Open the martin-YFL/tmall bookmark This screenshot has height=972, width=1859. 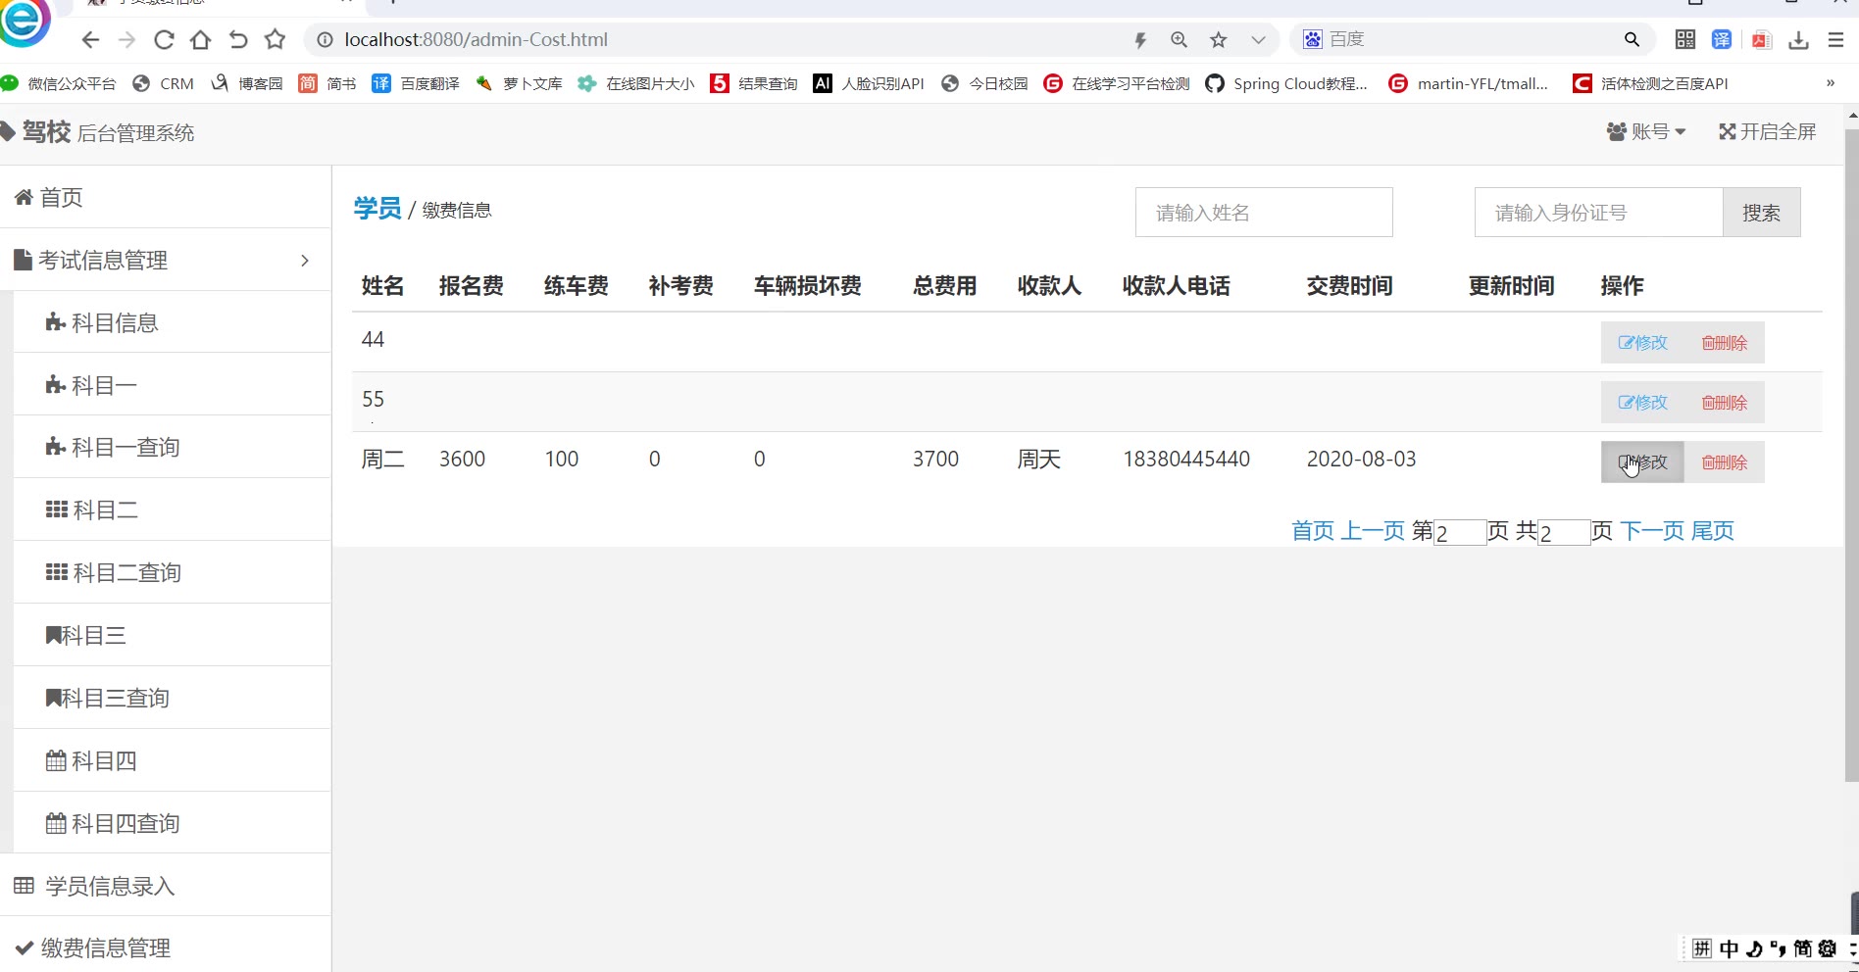coord(1469,83)
